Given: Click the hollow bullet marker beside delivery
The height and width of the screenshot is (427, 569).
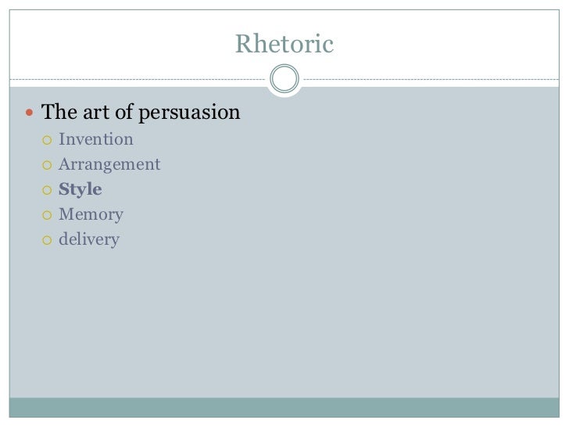Looking at the screenshot, I should tap(47, 240).
